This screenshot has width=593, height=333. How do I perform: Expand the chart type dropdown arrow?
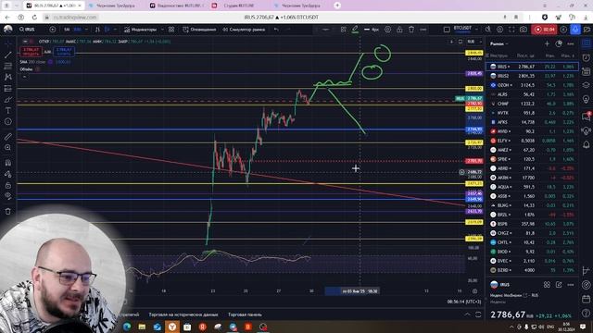pyautogui.click(x=116, y=30)
